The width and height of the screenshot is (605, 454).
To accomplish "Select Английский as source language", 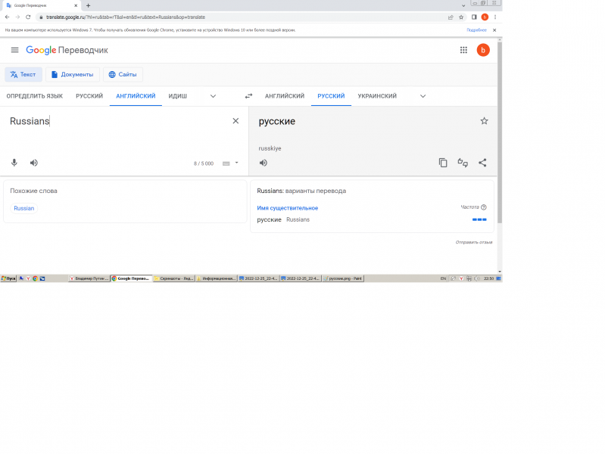I will [x=136, y=96].
